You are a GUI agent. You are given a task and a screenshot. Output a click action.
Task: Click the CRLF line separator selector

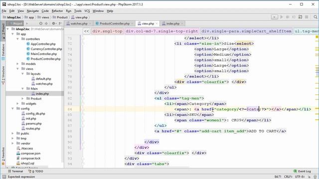click(x=288, y=177)
